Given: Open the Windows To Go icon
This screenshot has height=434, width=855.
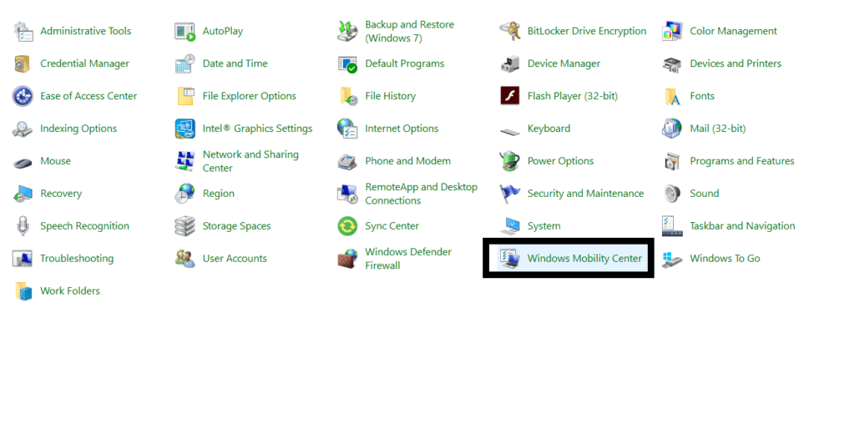Looking at the screenshot, I should click(672, 259).
